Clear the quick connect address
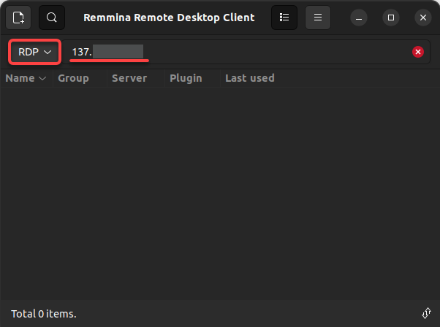440x327 pixels. coord(418,52)
